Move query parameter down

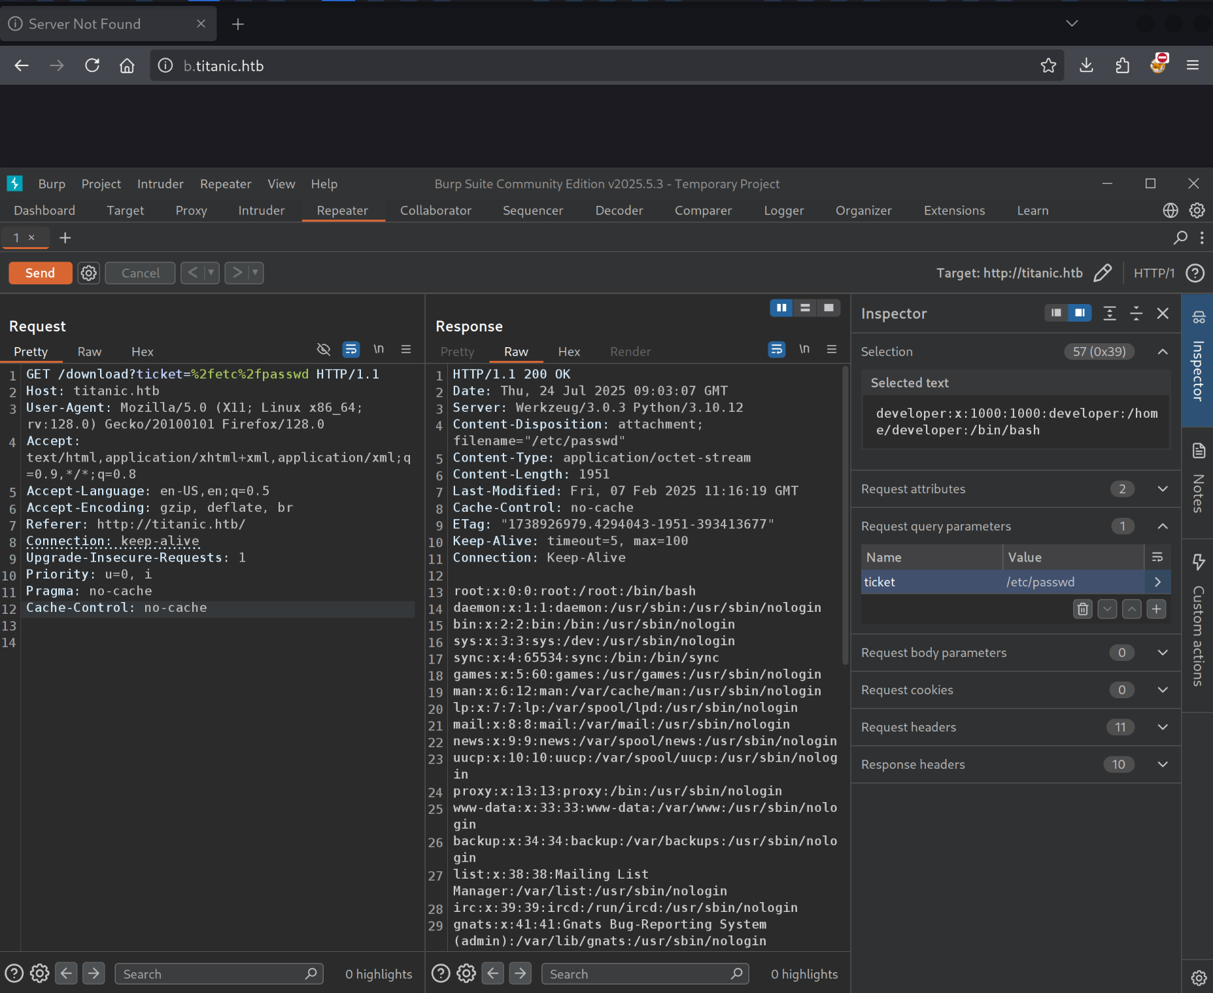[x=1107, y=609]
